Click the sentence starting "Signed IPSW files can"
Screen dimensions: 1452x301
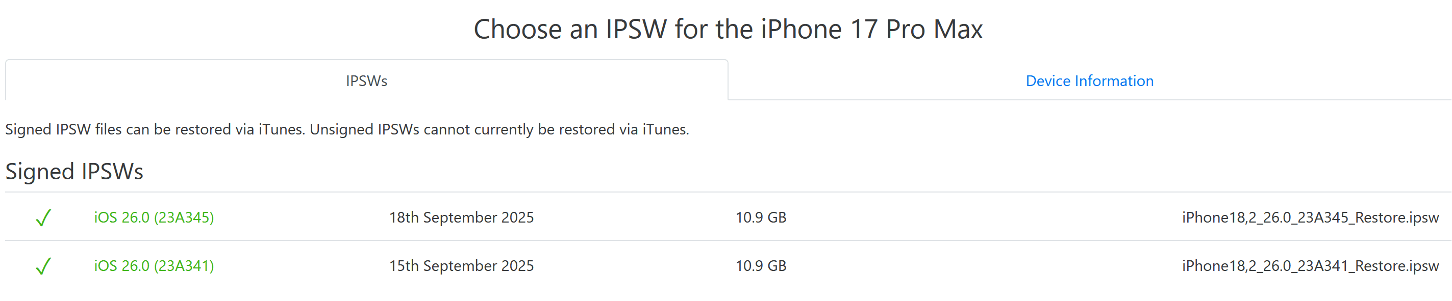[155, 129]
